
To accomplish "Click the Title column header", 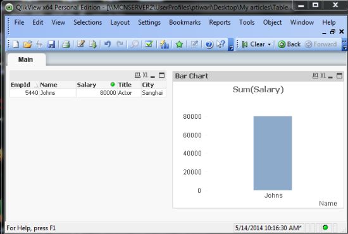I will pos(129,85).
